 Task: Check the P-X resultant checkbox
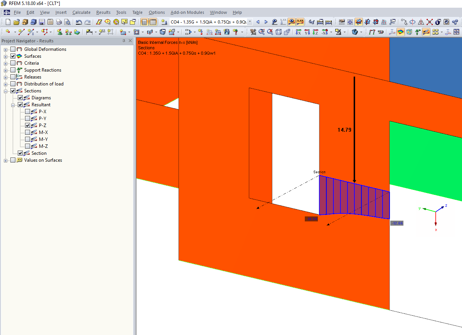click(x=27, y=112)
